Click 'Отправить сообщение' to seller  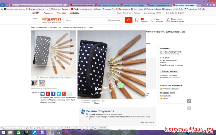[x=171, y=89]
